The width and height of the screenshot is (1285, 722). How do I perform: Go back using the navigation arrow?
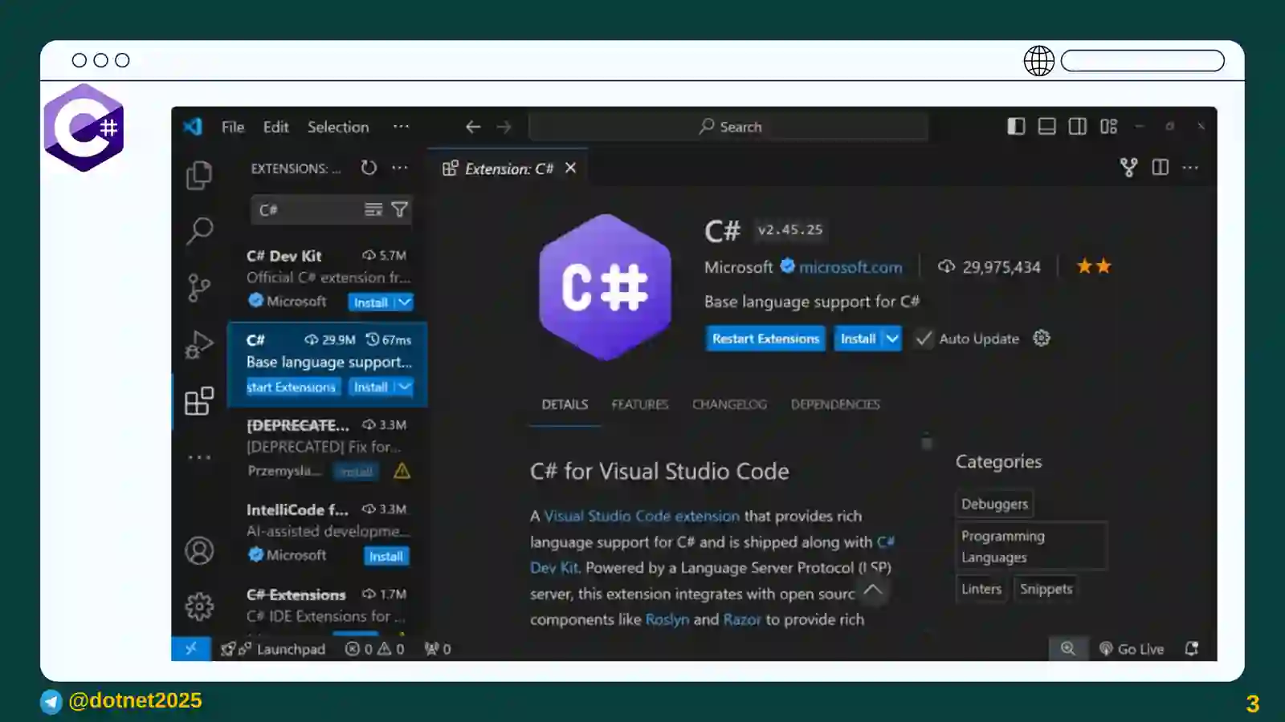coord(473,127)
